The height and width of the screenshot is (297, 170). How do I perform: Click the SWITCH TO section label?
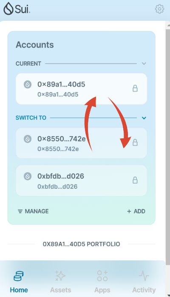[31, 118]
